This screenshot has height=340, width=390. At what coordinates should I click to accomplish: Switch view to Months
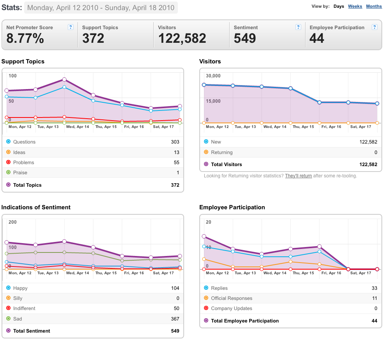pos(374,6)
